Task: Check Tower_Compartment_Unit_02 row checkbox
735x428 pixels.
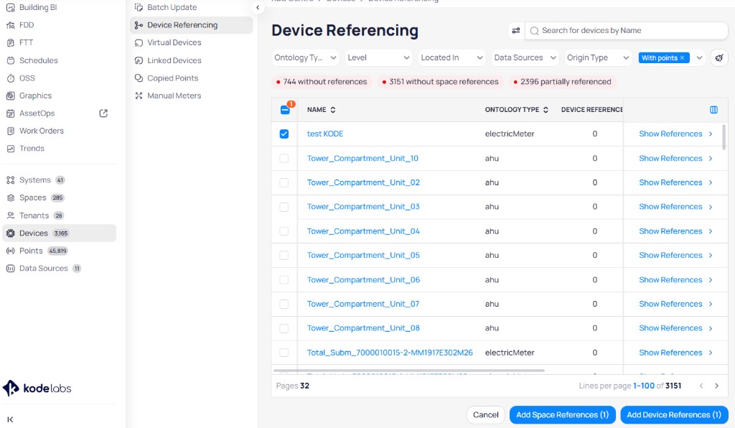Action: 284,183
